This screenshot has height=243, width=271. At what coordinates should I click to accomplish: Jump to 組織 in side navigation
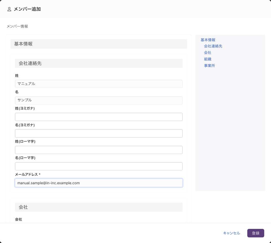207,59
